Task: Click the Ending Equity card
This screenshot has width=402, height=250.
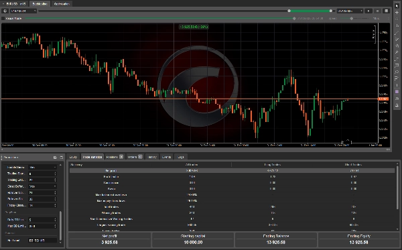Action: pos(358,239)
